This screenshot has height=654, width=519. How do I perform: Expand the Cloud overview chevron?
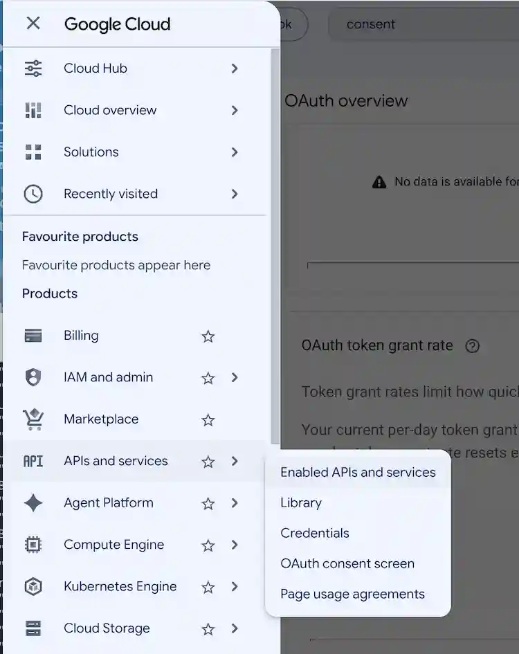[x=235, y=110]
